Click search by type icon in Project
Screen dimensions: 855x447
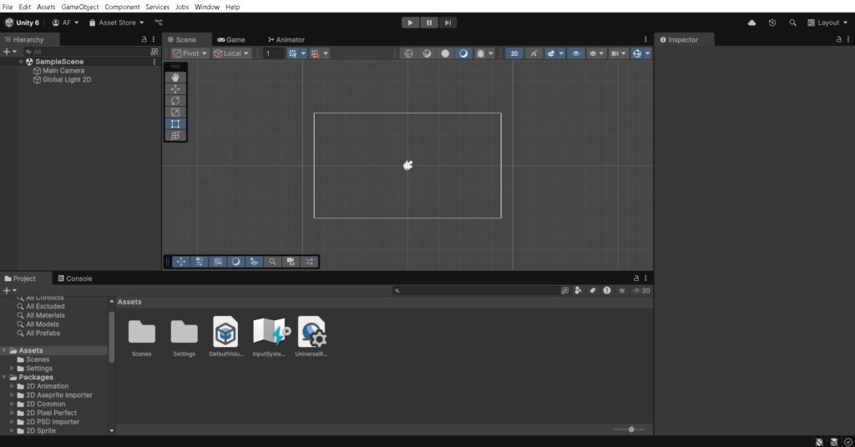pyautogui.click(x=578, y=291)
